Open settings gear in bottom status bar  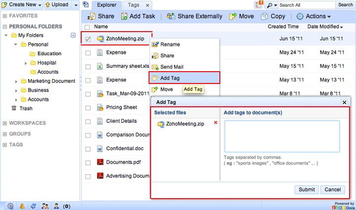click(x=10, y=206)
